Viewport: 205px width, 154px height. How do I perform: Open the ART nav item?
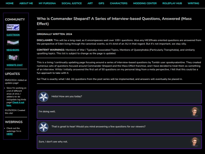(90, 3)
